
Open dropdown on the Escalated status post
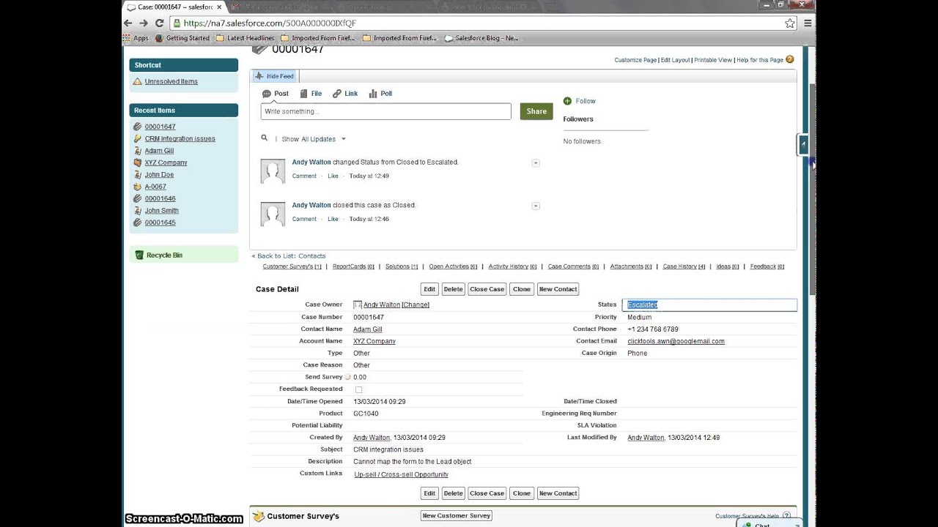(536, 162)
